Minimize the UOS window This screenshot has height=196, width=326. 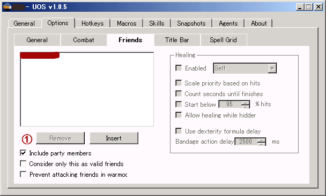300,7
